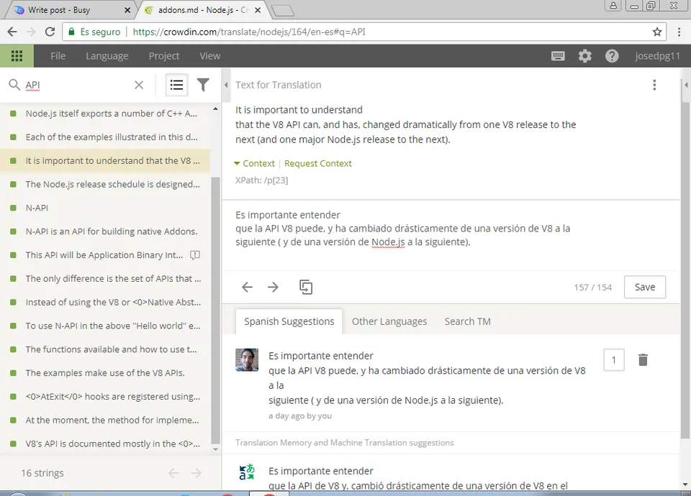Bookmark this page with the star
This screenshot has width=691, height=496.
[657, 32]
